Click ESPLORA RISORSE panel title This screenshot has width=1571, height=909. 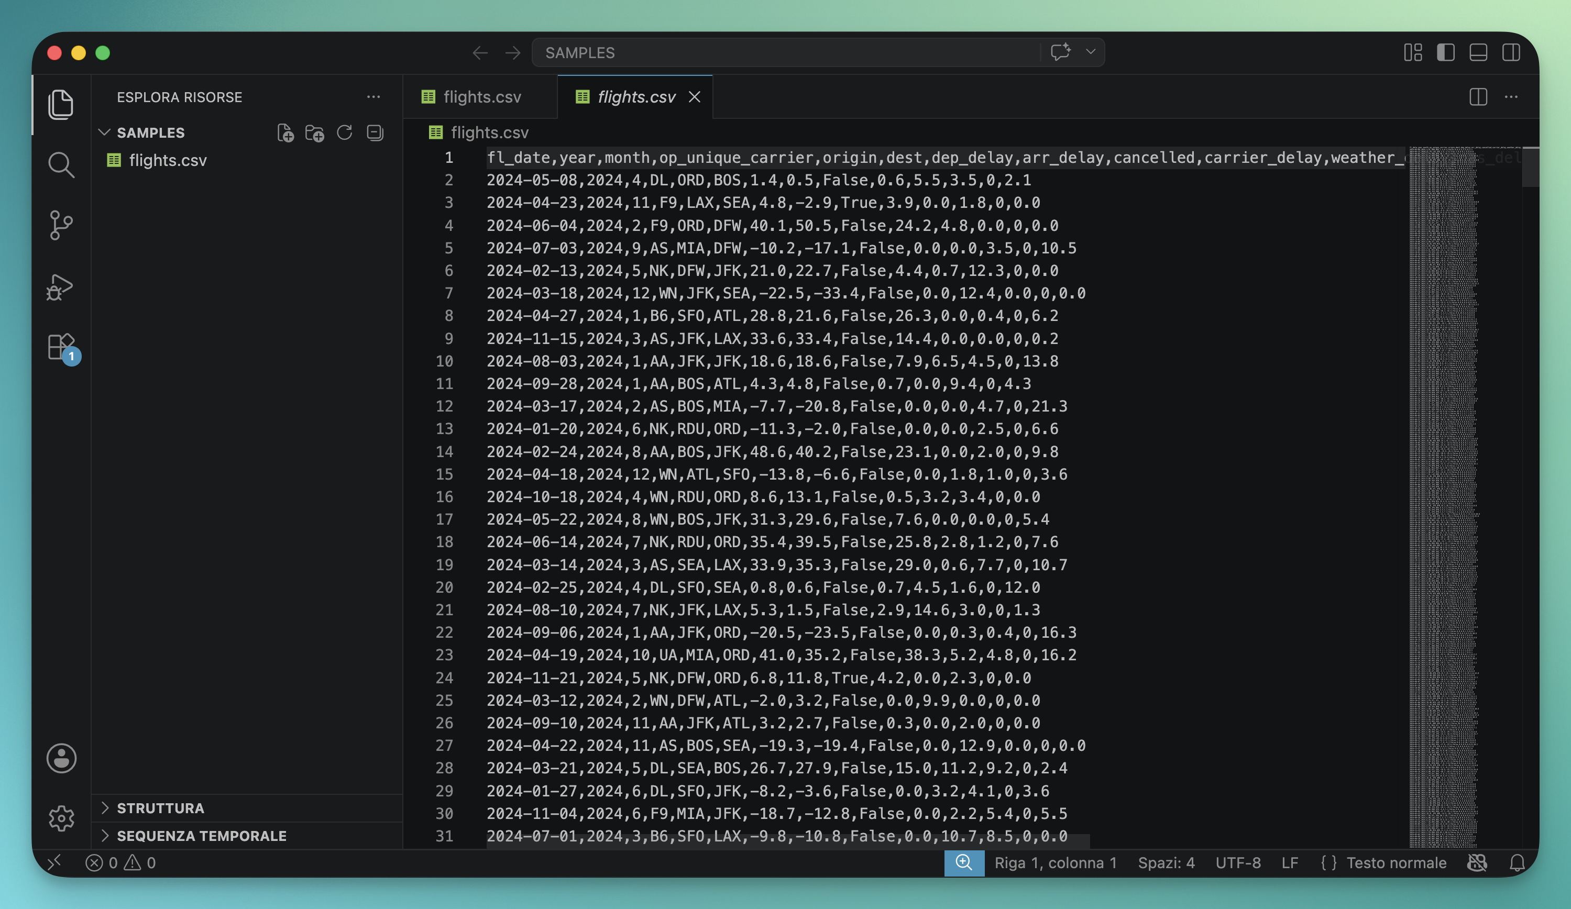pos(180,96)
